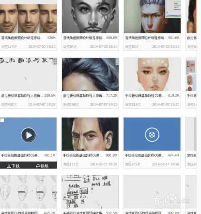Click the 下载 download button

[13, 166]
